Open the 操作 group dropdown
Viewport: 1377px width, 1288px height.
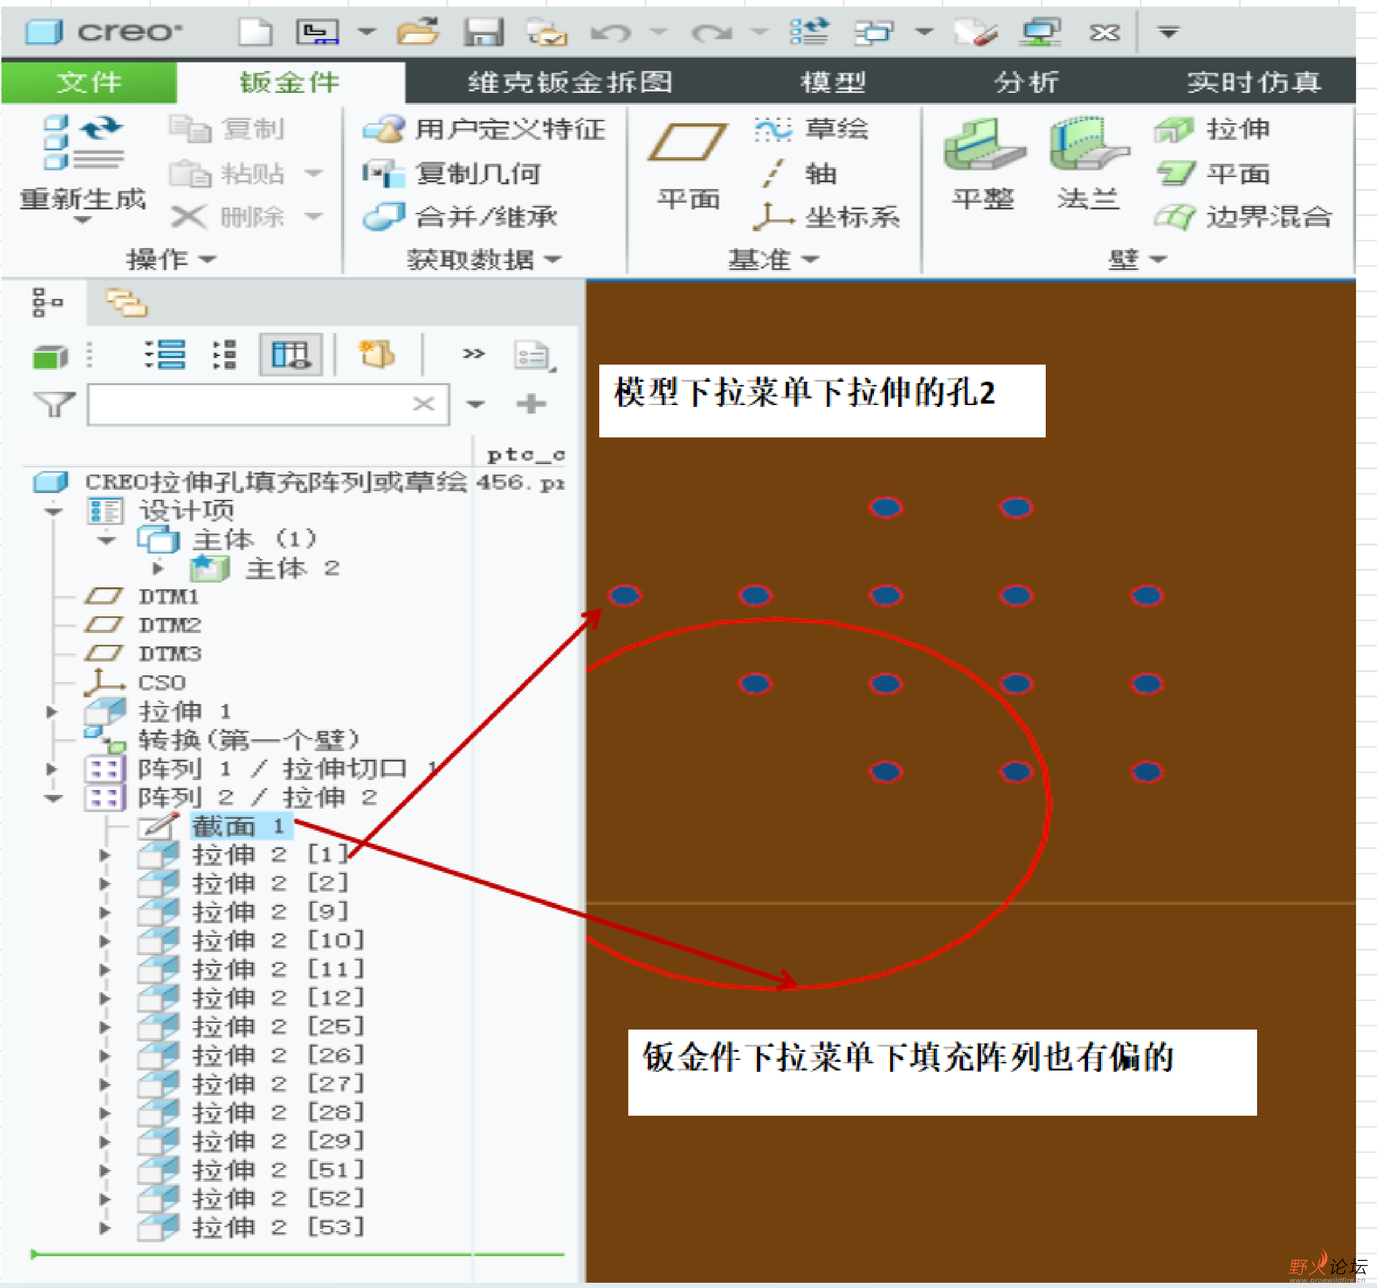tap(171, 259)
